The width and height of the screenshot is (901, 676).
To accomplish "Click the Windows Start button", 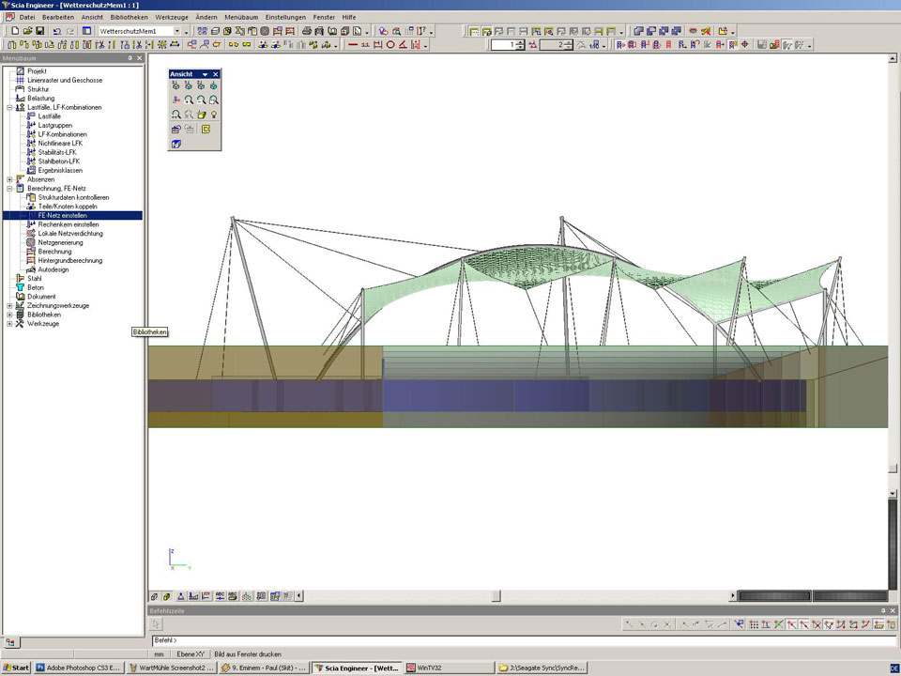I will (x=16, y=668).
